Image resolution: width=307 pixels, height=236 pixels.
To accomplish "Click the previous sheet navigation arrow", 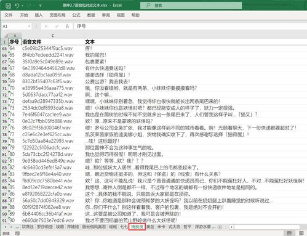I will 6,227.
